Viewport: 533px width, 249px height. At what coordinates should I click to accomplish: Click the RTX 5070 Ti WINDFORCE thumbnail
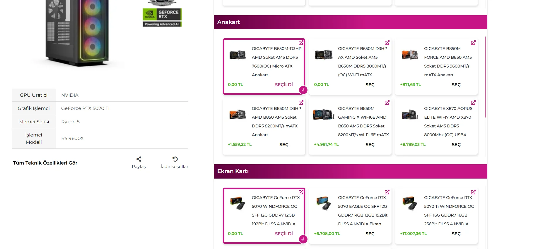[410, 203]
